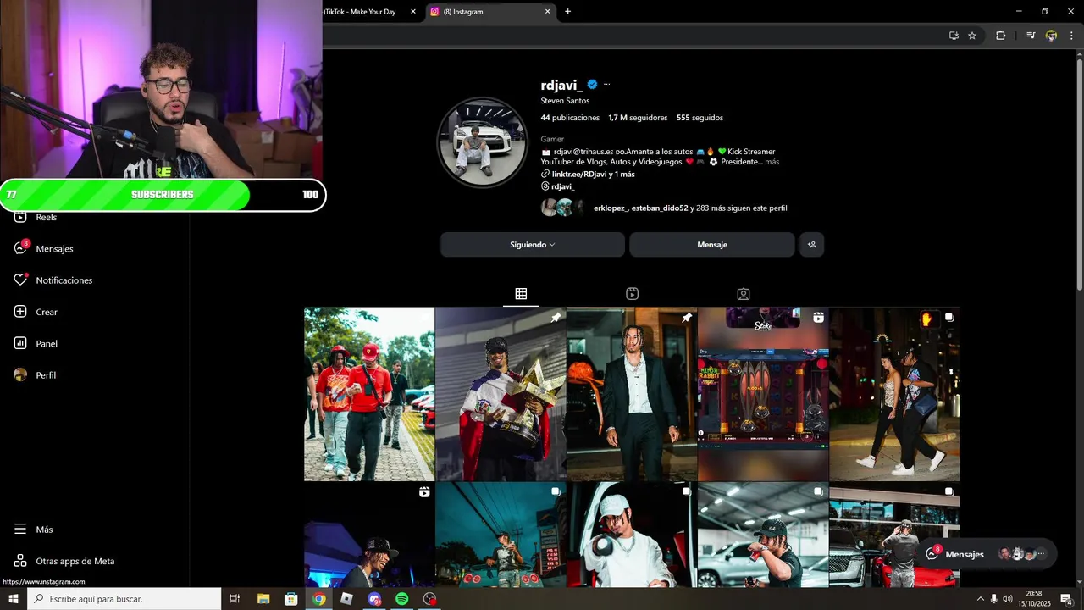This screenshot has height=610, width=1084.
Task: Open the Stake slot game reel post
Action: (x=763, y=394)
